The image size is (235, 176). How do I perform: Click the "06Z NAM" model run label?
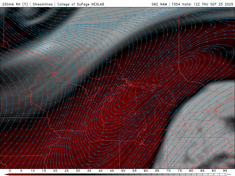point(159,4)
